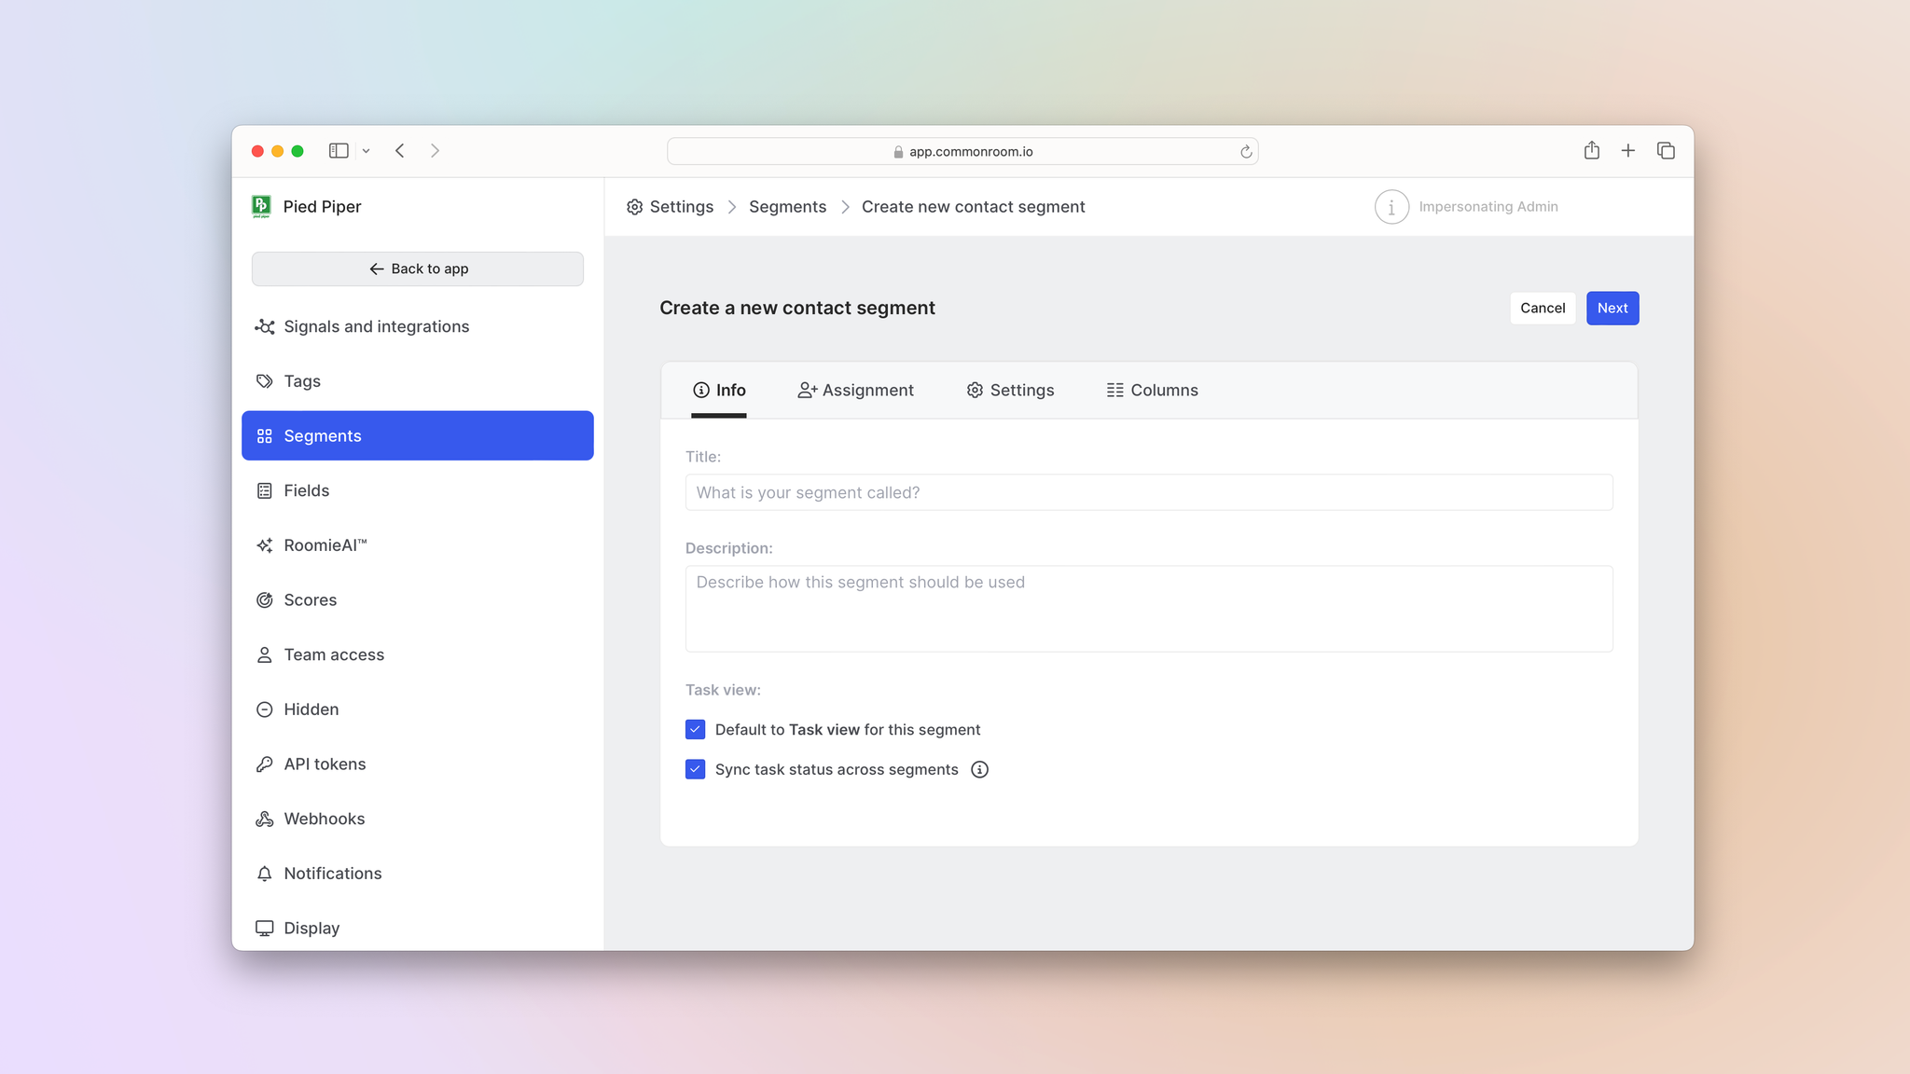This screenshot has height=1074, width=1910.
Task: Open Signals and integrations settings page
Action: pos(418,326)
